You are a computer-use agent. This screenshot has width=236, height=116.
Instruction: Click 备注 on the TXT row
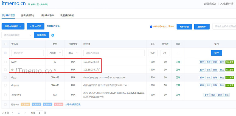pyautogui.click(x=226, y=95)
